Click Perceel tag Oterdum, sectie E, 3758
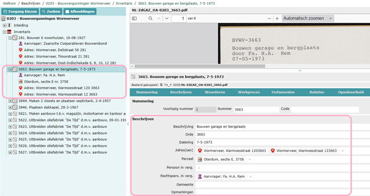This screenshot has height=196, width=370. 221,160
